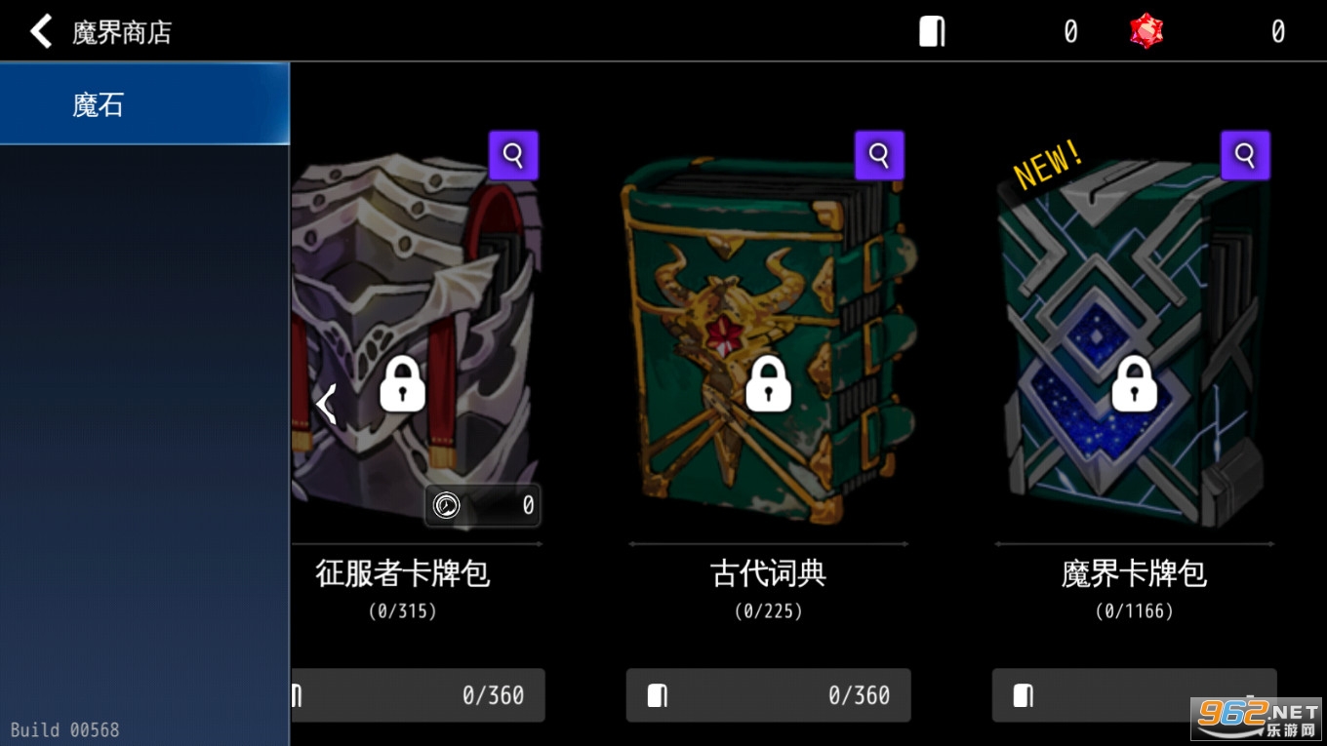The image size is (1327, 746).
Task: Go back using the top-left arrow
Action: pos(40,31)
